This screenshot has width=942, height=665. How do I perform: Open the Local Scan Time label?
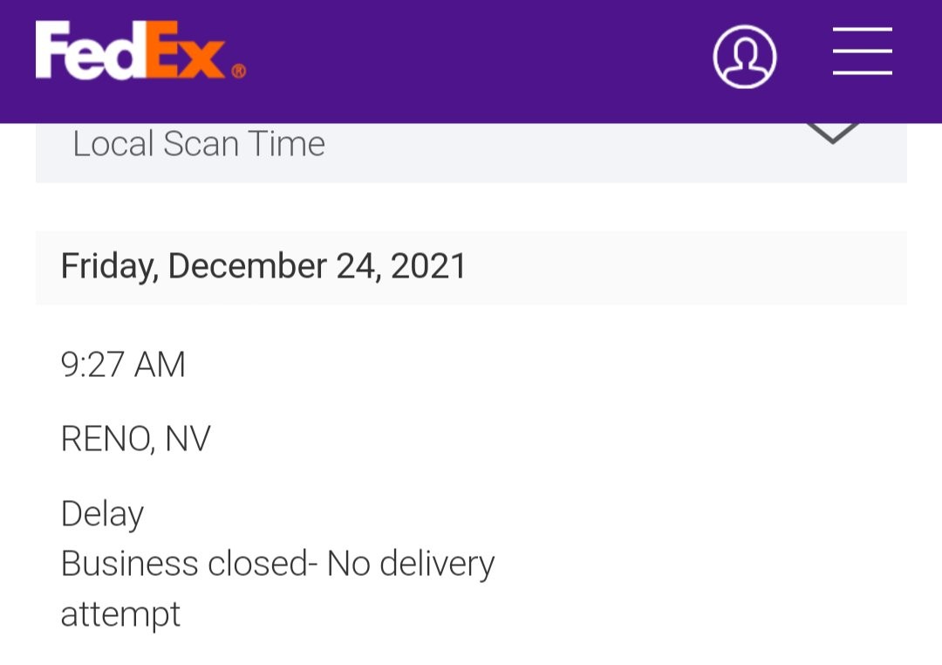pos(199,144)
